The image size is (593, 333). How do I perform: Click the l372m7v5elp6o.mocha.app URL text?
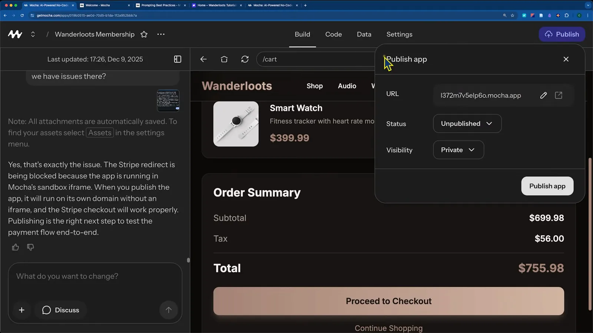click(x=481, y=95)
